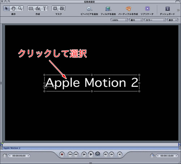Select the rectangle shape tool
Viewport: 181px width, 164px height.
coord(31,8)
